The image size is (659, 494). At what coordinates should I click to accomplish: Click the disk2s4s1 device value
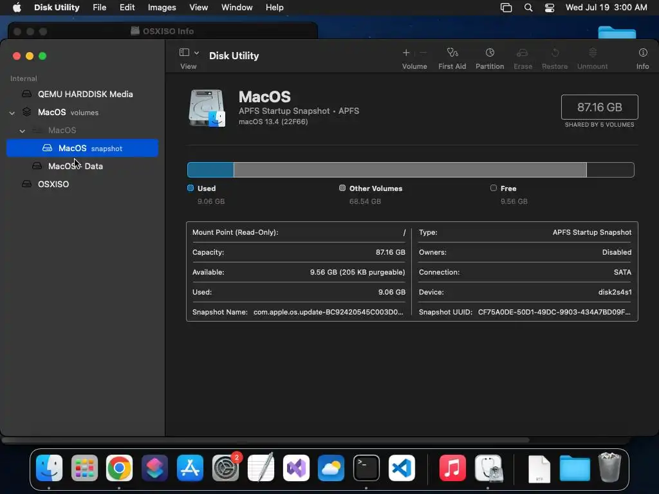point(615,292)
